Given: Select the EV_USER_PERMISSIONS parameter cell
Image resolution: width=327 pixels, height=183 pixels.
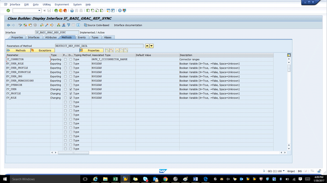Looking at the screenshot, I should click(x=28, y=81).
